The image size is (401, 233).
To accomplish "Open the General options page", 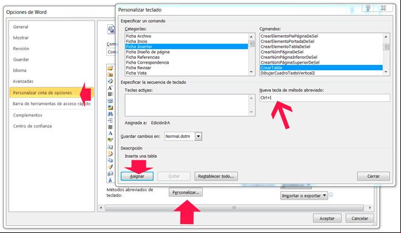I will [x=21, y=27].
